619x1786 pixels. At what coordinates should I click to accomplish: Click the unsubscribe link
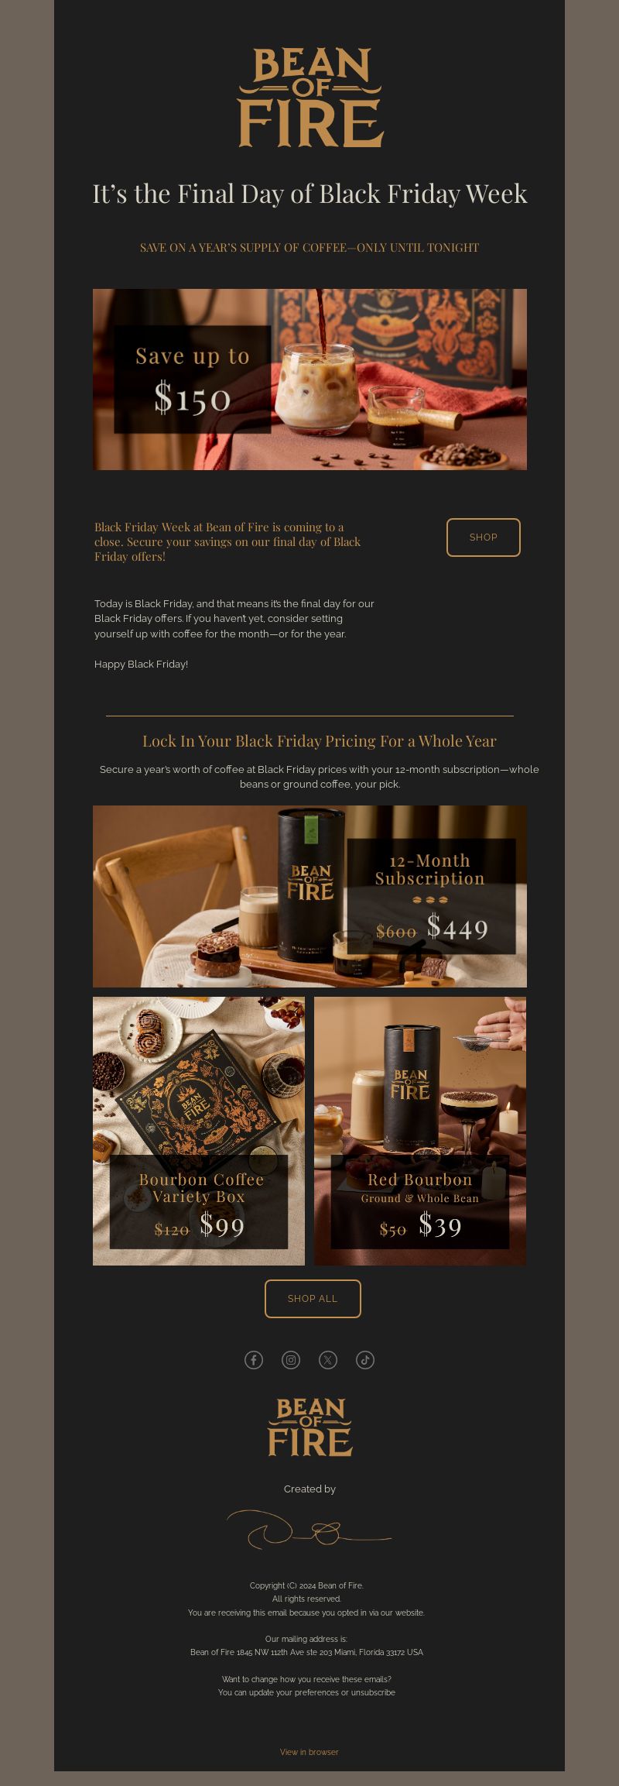[x=373, y=1692]
